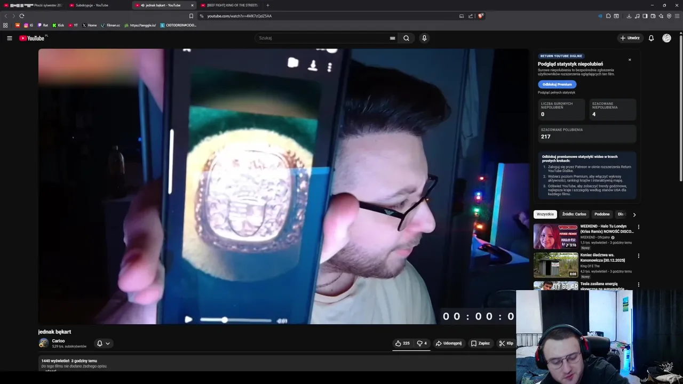The height and width of the screenshot is (384, 683).
Task: Select the Wszystkie filter chip
Action: coord(545,214)
